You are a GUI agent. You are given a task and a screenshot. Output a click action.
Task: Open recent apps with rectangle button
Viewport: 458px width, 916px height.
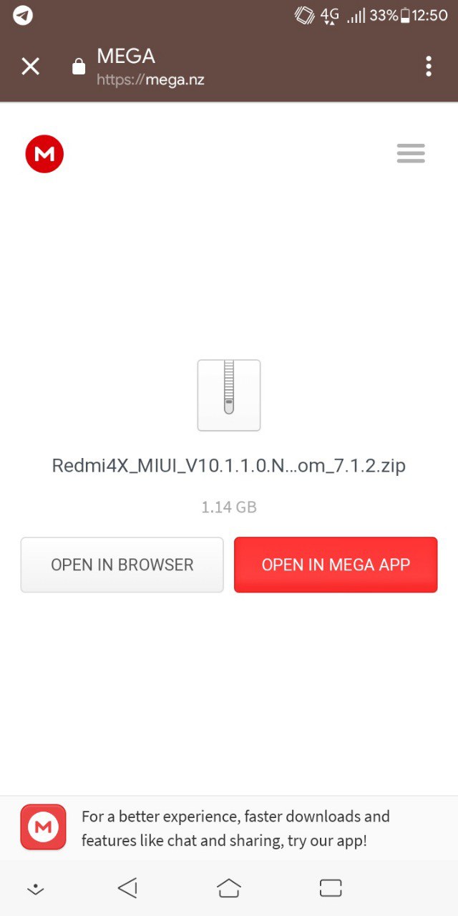[x=331, y=888]
